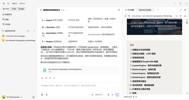189x100 pixels.
Task: Open the 任务摘要 task summary tab
Action: pos(130,10)
